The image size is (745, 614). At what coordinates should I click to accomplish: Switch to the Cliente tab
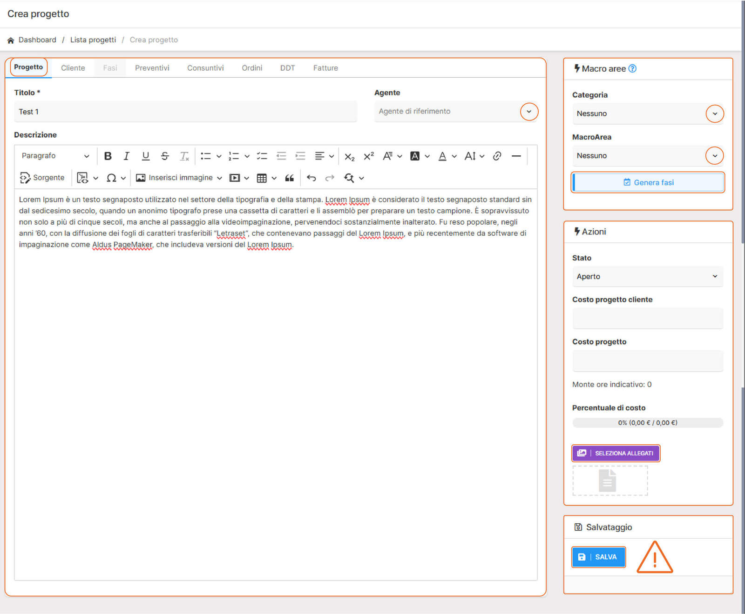pyautogui.click(x=73, y=68)
